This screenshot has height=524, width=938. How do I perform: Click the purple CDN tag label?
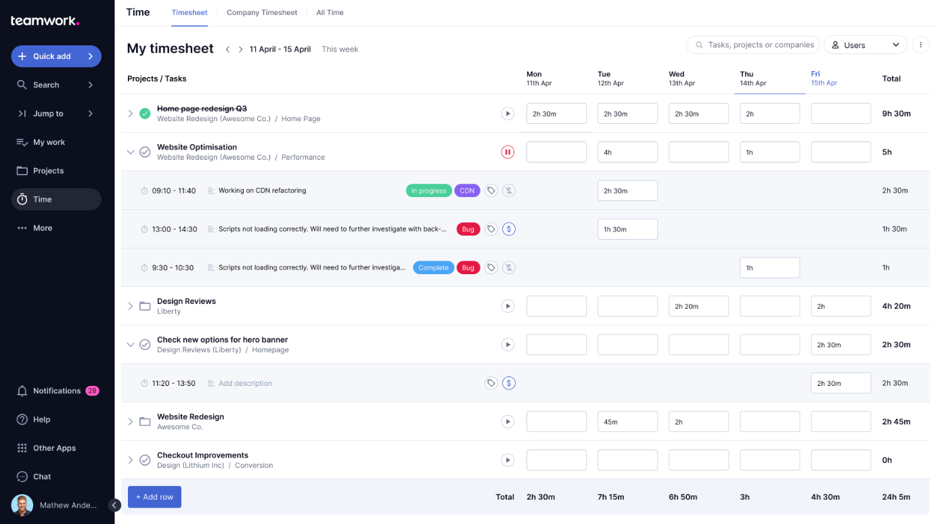click(467, 191)
